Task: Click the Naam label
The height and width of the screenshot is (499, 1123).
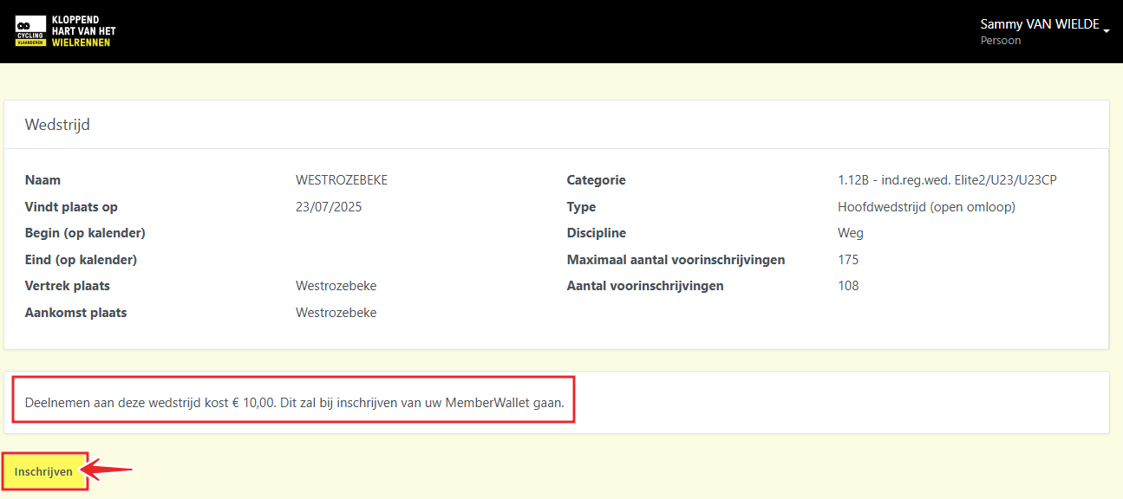Action: (42, 180)
